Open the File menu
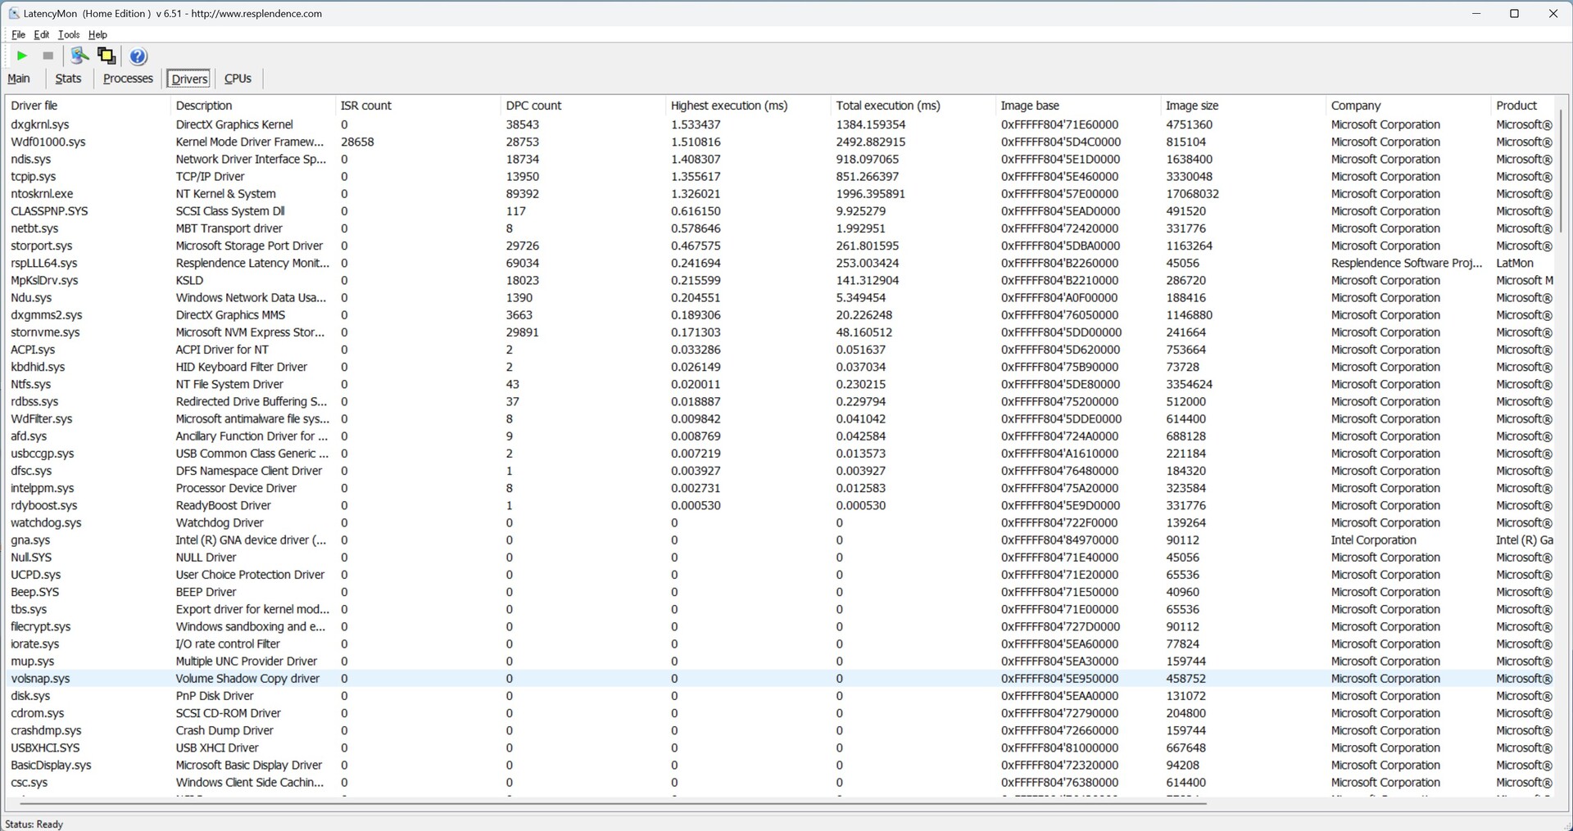 [18, 34]
